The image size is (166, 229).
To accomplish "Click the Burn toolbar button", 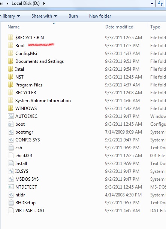I will (73, 16).
